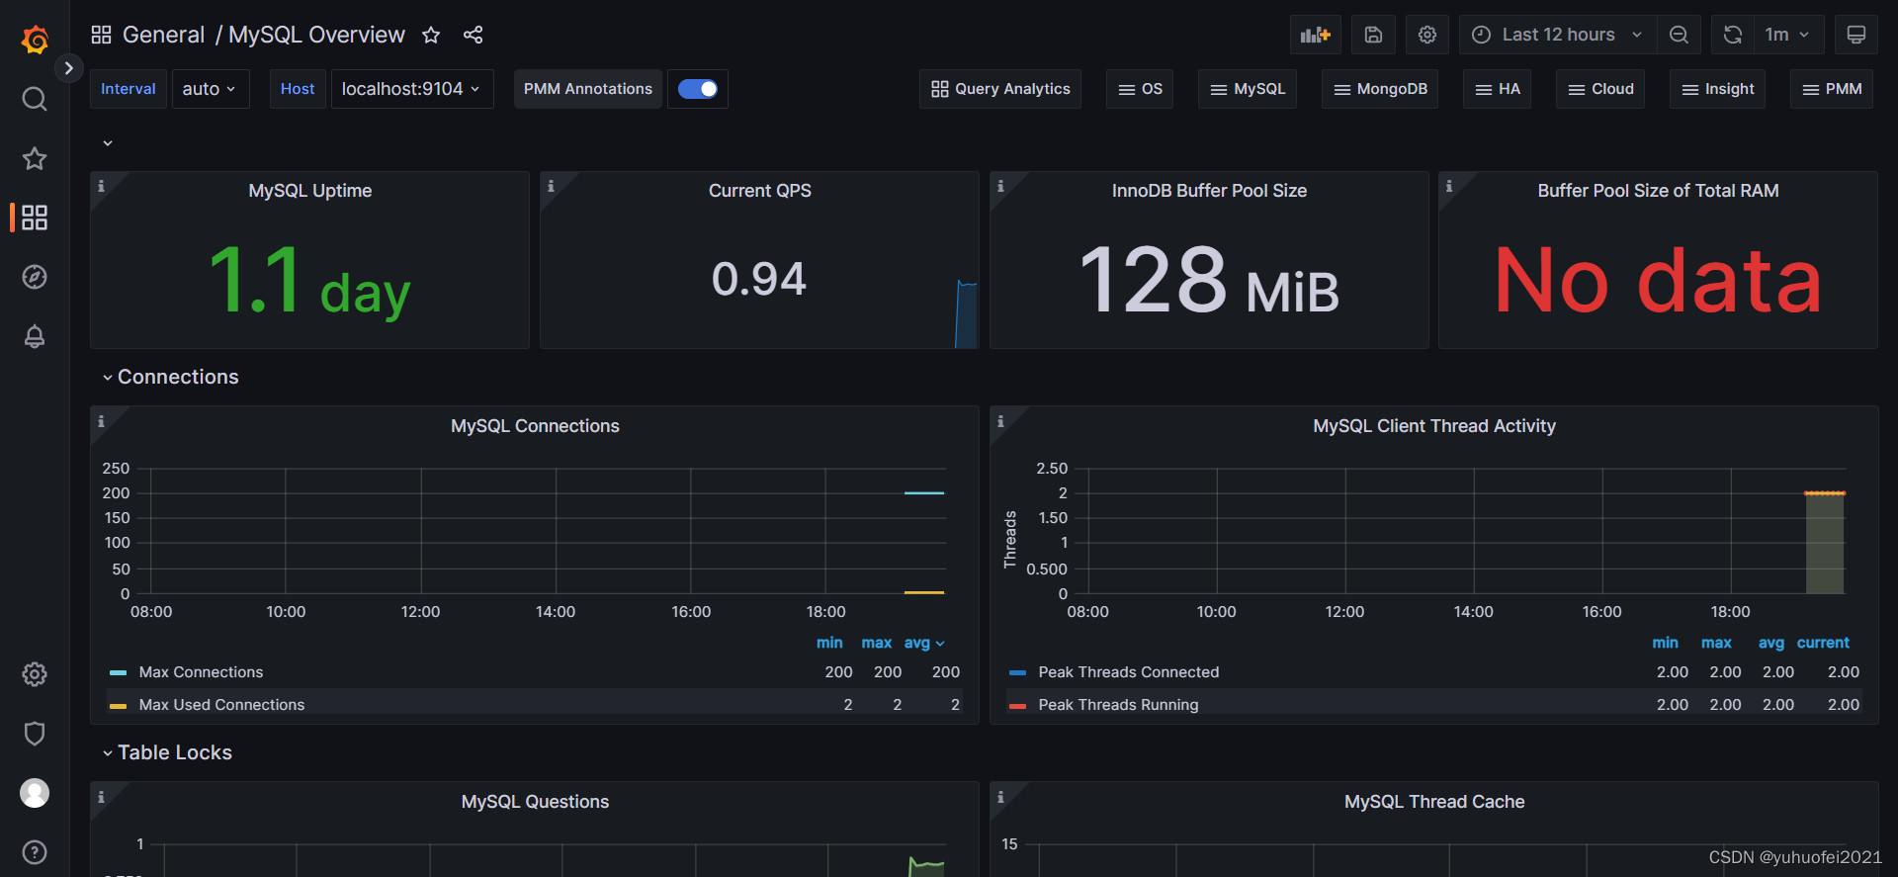1898x877 pixels.
Task: Sort connections legend by avg
Action: (x=924, y=643)
